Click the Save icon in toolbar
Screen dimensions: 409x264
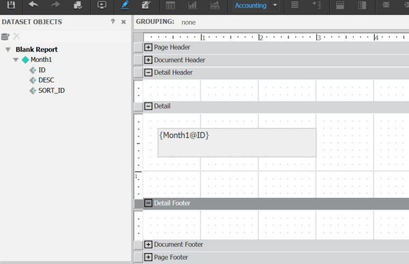(x=11, y=5)
